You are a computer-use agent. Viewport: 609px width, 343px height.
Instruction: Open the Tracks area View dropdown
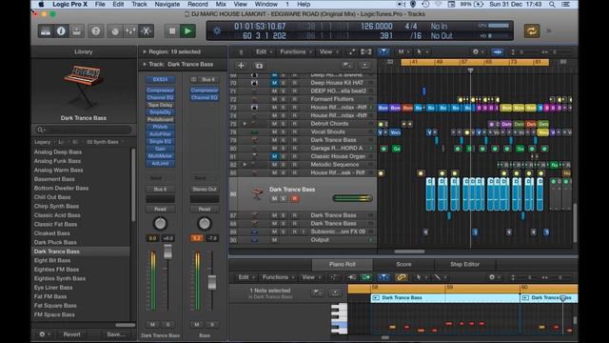(x=328, y=51)
